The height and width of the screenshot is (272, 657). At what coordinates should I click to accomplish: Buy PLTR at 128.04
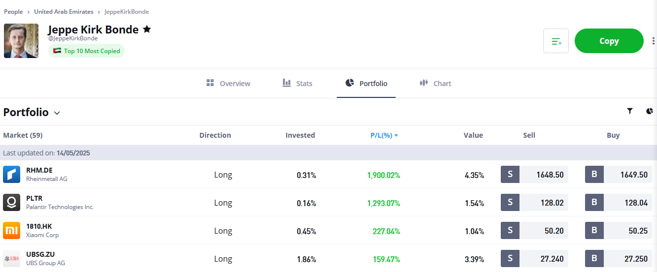[619, 203]
